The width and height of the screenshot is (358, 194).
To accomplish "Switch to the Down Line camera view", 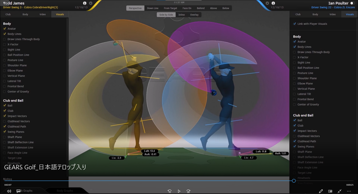I will tap(152, 8).
